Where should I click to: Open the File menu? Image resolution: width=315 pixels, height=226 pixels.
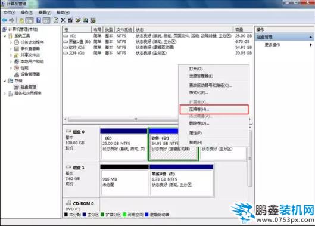pos(10,13)
